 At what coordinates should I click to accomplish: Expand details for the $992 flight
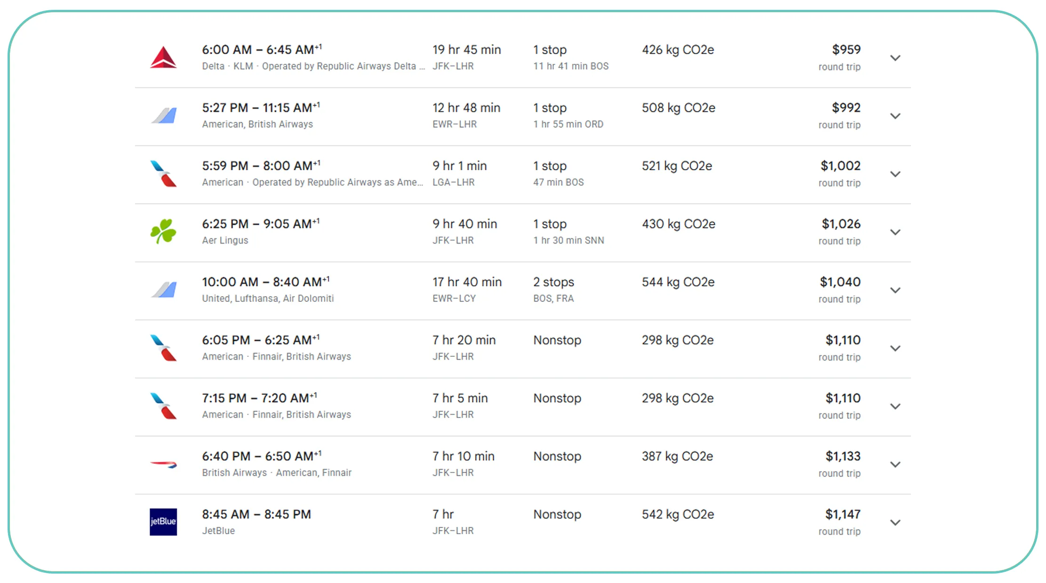(895, 116)
